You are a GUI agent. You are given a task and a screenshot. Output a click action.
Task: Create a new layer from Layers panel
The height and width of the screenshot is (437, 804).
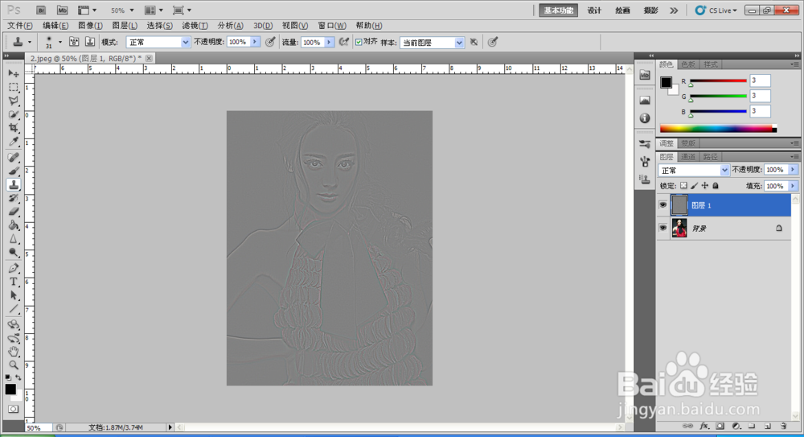[x=768, y=427]
